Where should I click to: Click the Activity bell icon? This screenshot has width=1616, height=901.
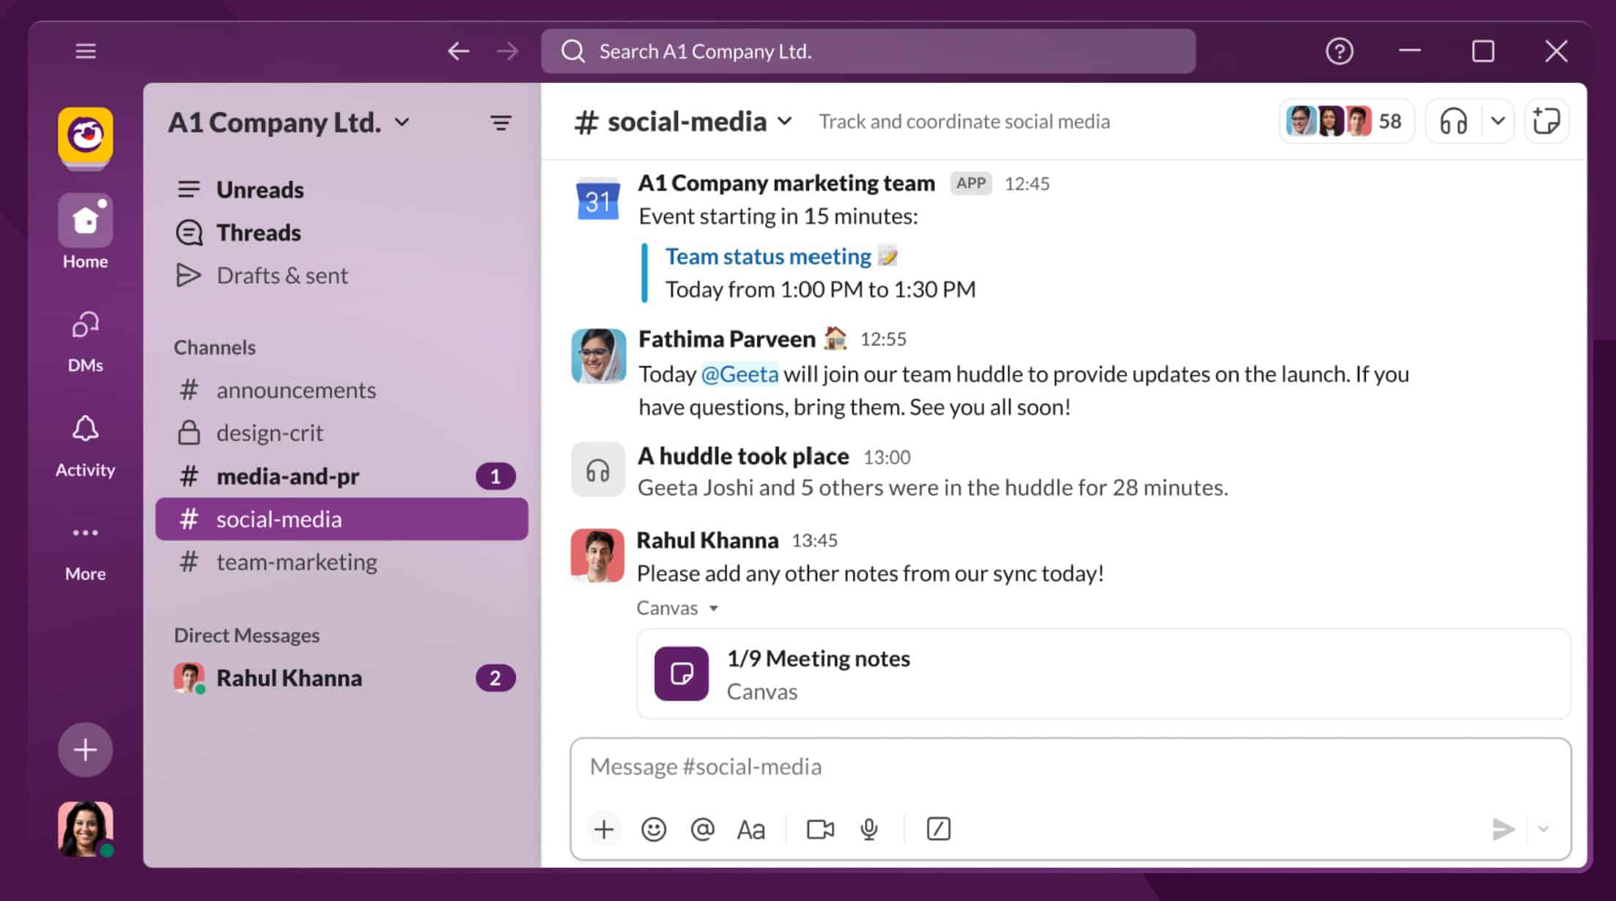(84, 431)
